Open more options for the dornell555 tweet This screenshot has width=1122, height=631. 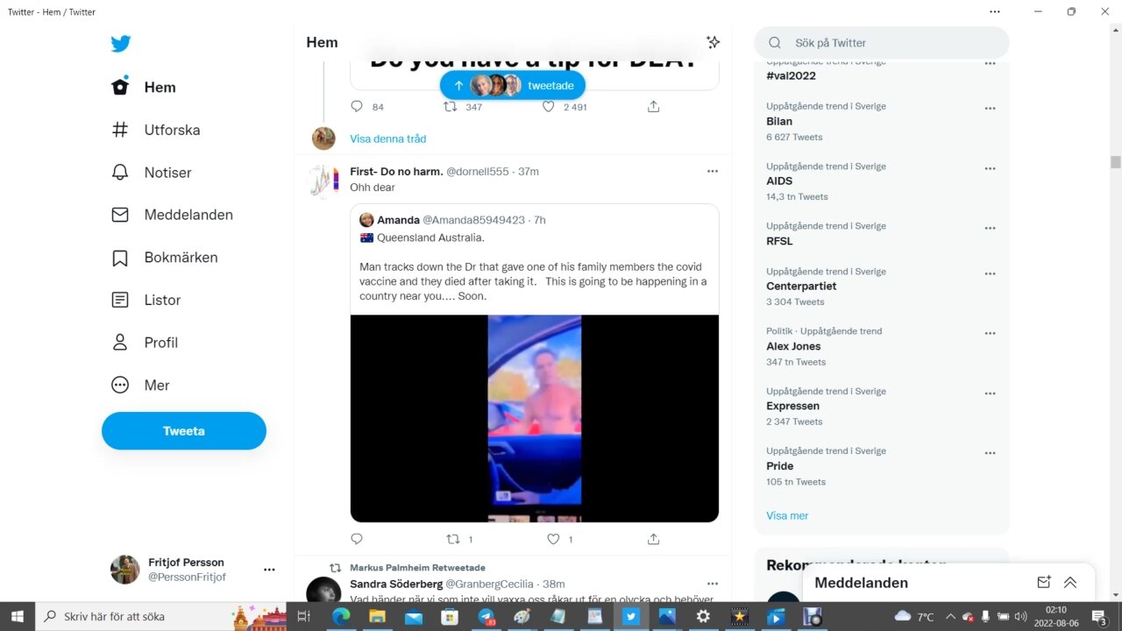[x=713, y=171]
